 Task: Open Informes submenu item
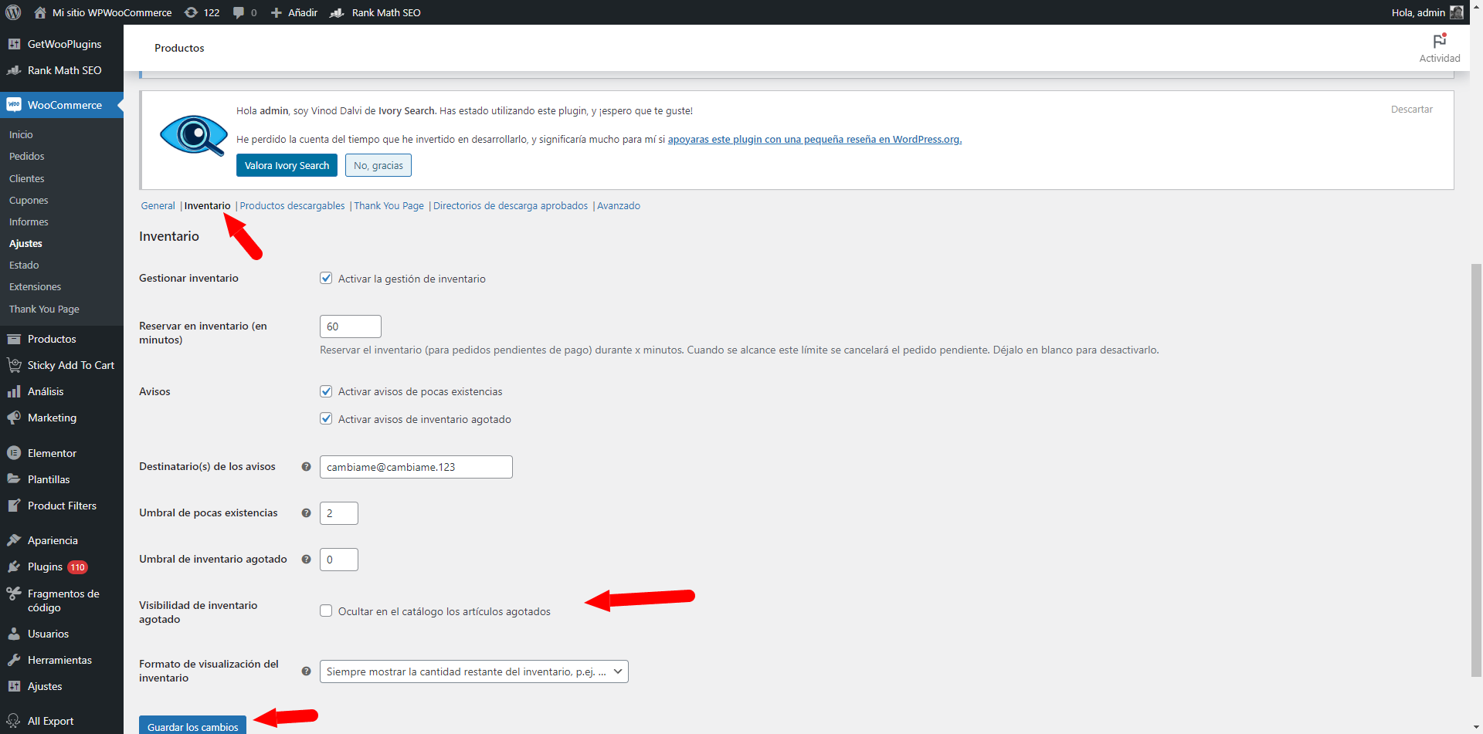click(x=29, y=222)
